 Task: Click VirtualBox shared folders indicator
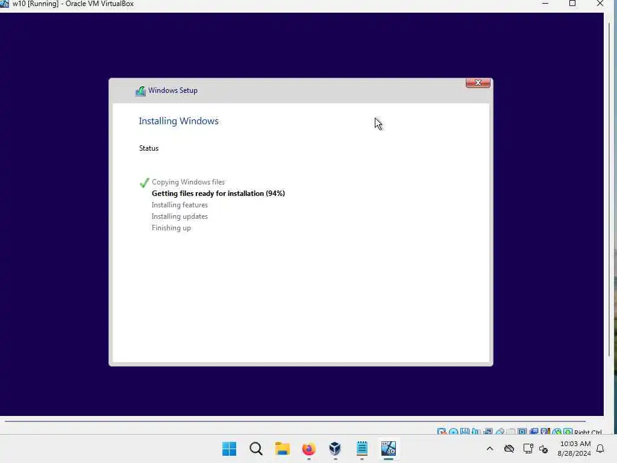(x=511, y=432)
